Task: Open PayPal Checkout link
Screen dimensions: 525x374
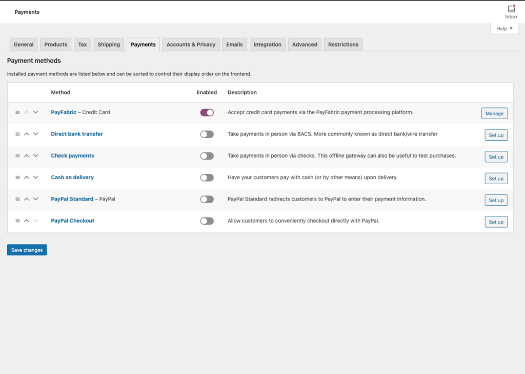Action: pos(72,221)
